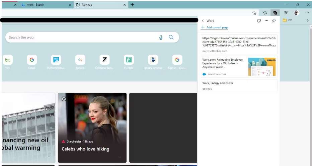Open a new tab with the plus button
312x166 pixels.
132,5
